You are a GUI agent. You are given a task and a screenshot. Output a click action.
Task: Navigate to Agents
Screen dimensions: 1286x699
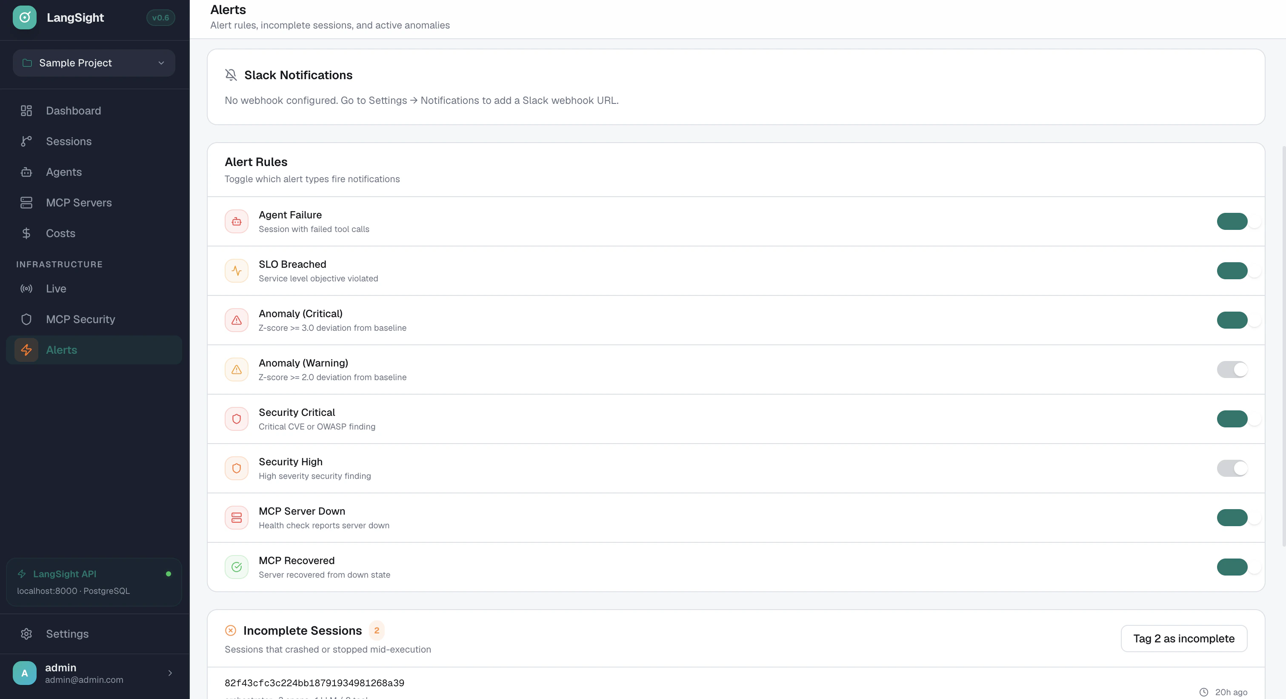pos(94,172)
